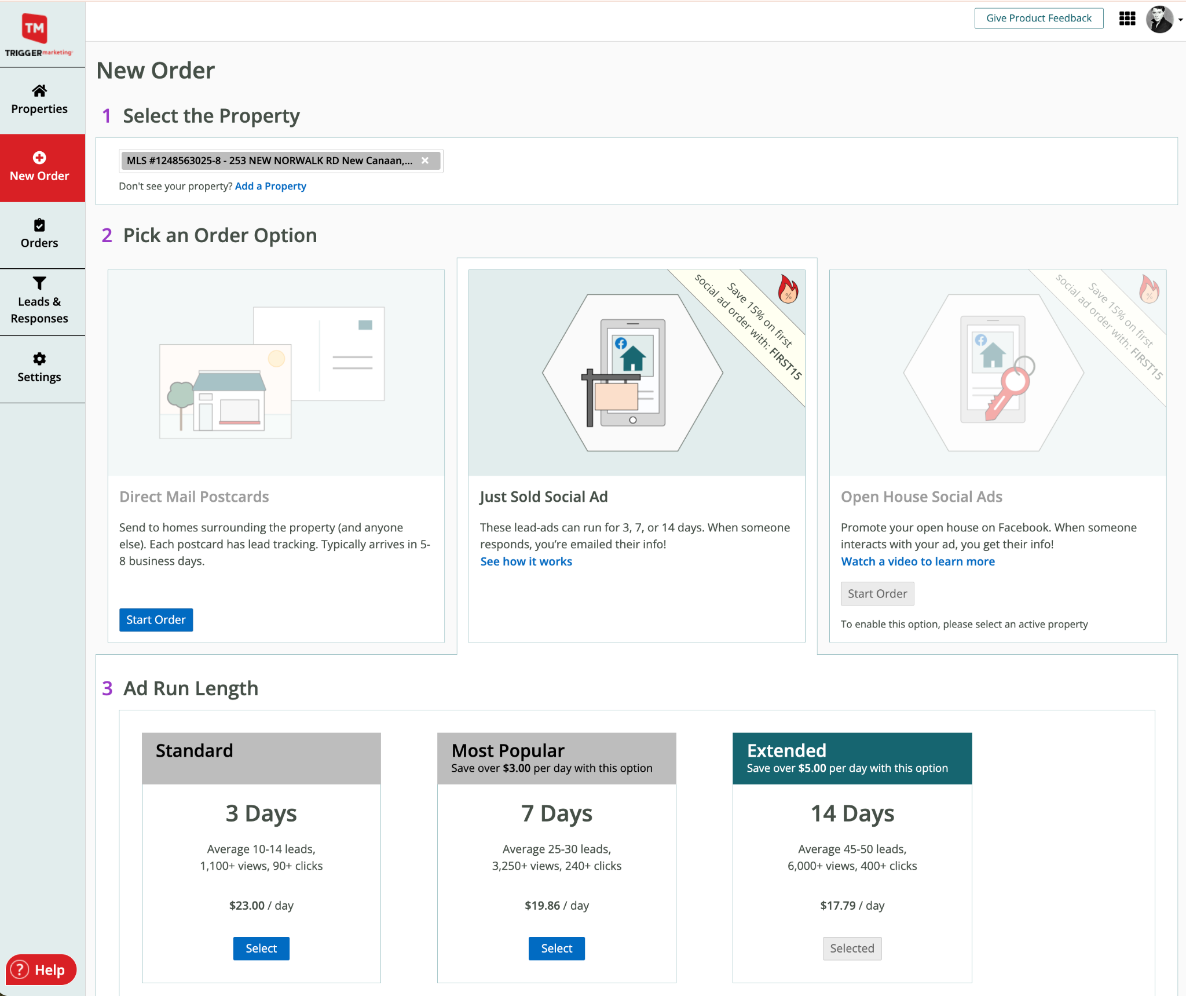Click the Just Sold Social Ad title
The height and width of the screenshot is (996, 1186).
click(544, 497)
